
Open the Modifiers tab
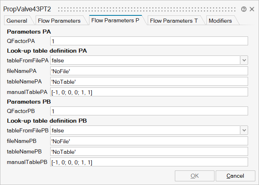coord(220,21)
